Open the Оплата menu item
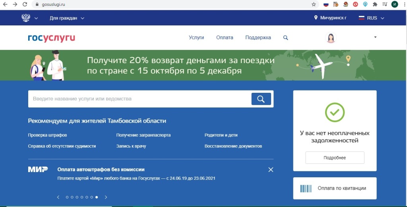Image resolution: width=407 pixels, height=207 pixels. pos(225,38)
